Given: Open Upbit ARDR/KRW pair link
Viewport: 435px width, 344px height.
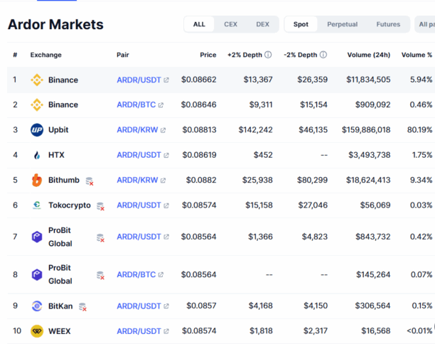Looking at the screenshot, I should 137,130.
